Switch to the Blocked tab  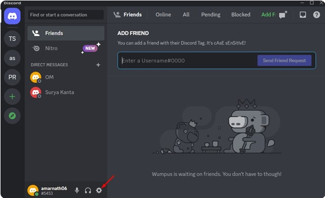[241, 15]
